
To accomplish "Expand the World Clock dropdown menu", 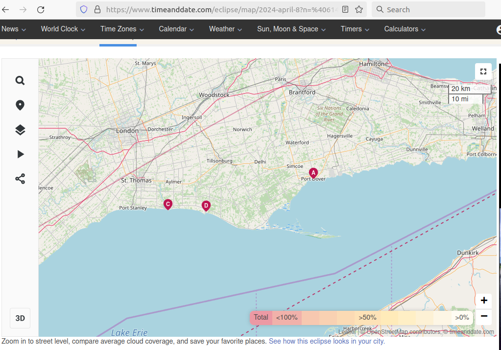I will (x=63, y=29).
